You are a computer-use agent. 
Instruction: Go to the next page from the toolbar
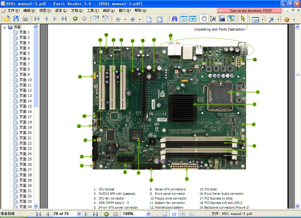click(55, 19)
